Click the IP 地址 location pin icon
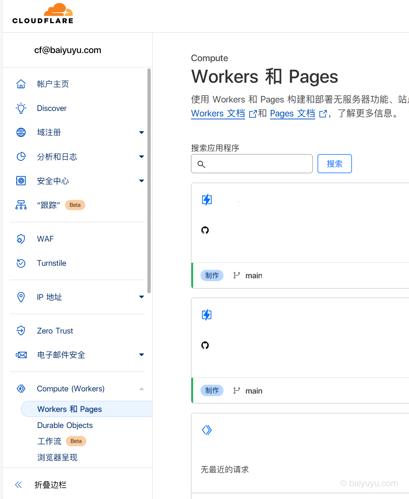This screenshot has width=409, height=499. (x=21, y=297)
